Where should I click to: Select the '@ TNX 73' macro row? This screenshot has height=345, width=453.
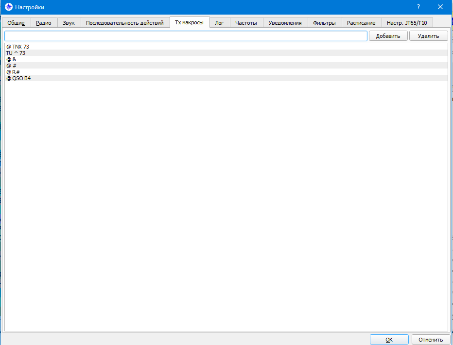pyautogui.click(x=226, y=47)
